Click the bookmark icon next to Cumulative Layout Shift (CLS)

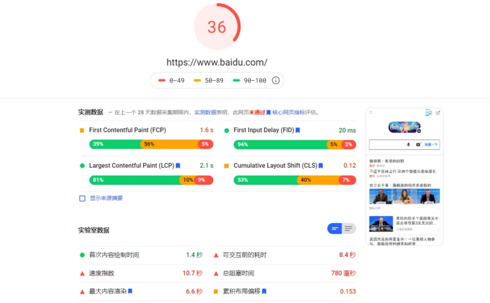click(320, 165)
